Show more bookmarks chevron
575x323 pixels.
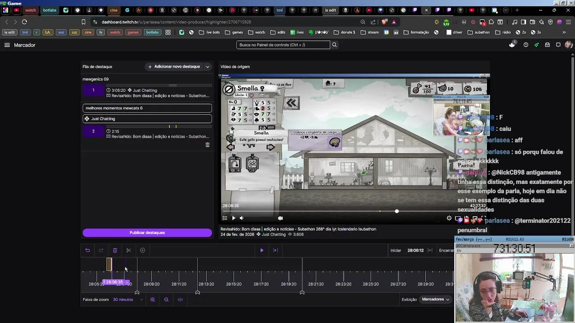(x=564, y=32)
